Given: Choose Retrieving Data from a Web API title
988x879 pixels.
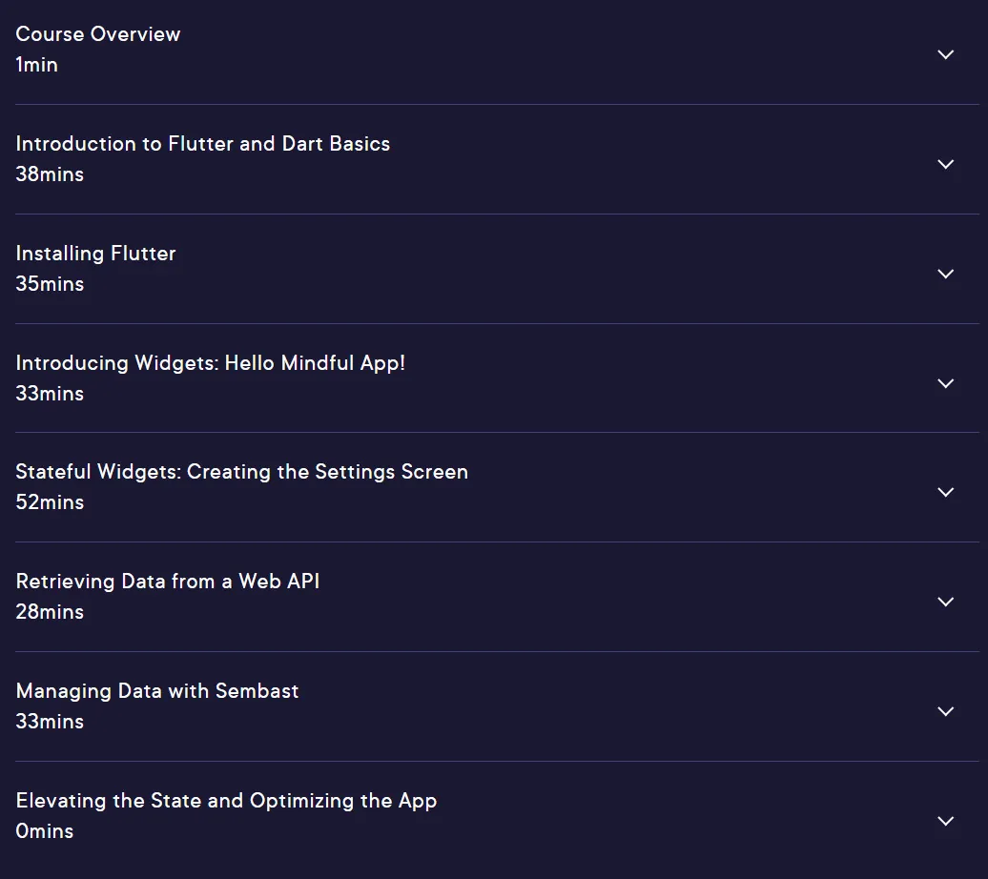Looking at the screenshot, I should [x=168, y=582].
